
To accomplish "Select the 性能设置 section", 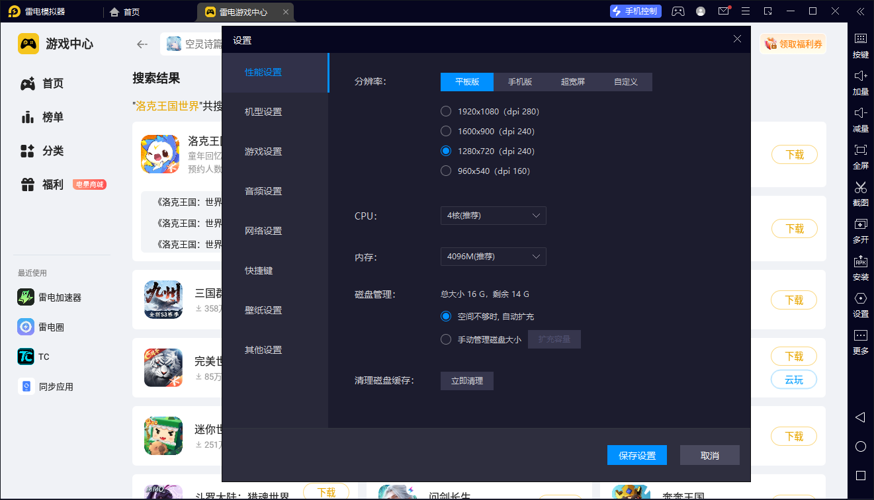I will (x=275, y=72).
